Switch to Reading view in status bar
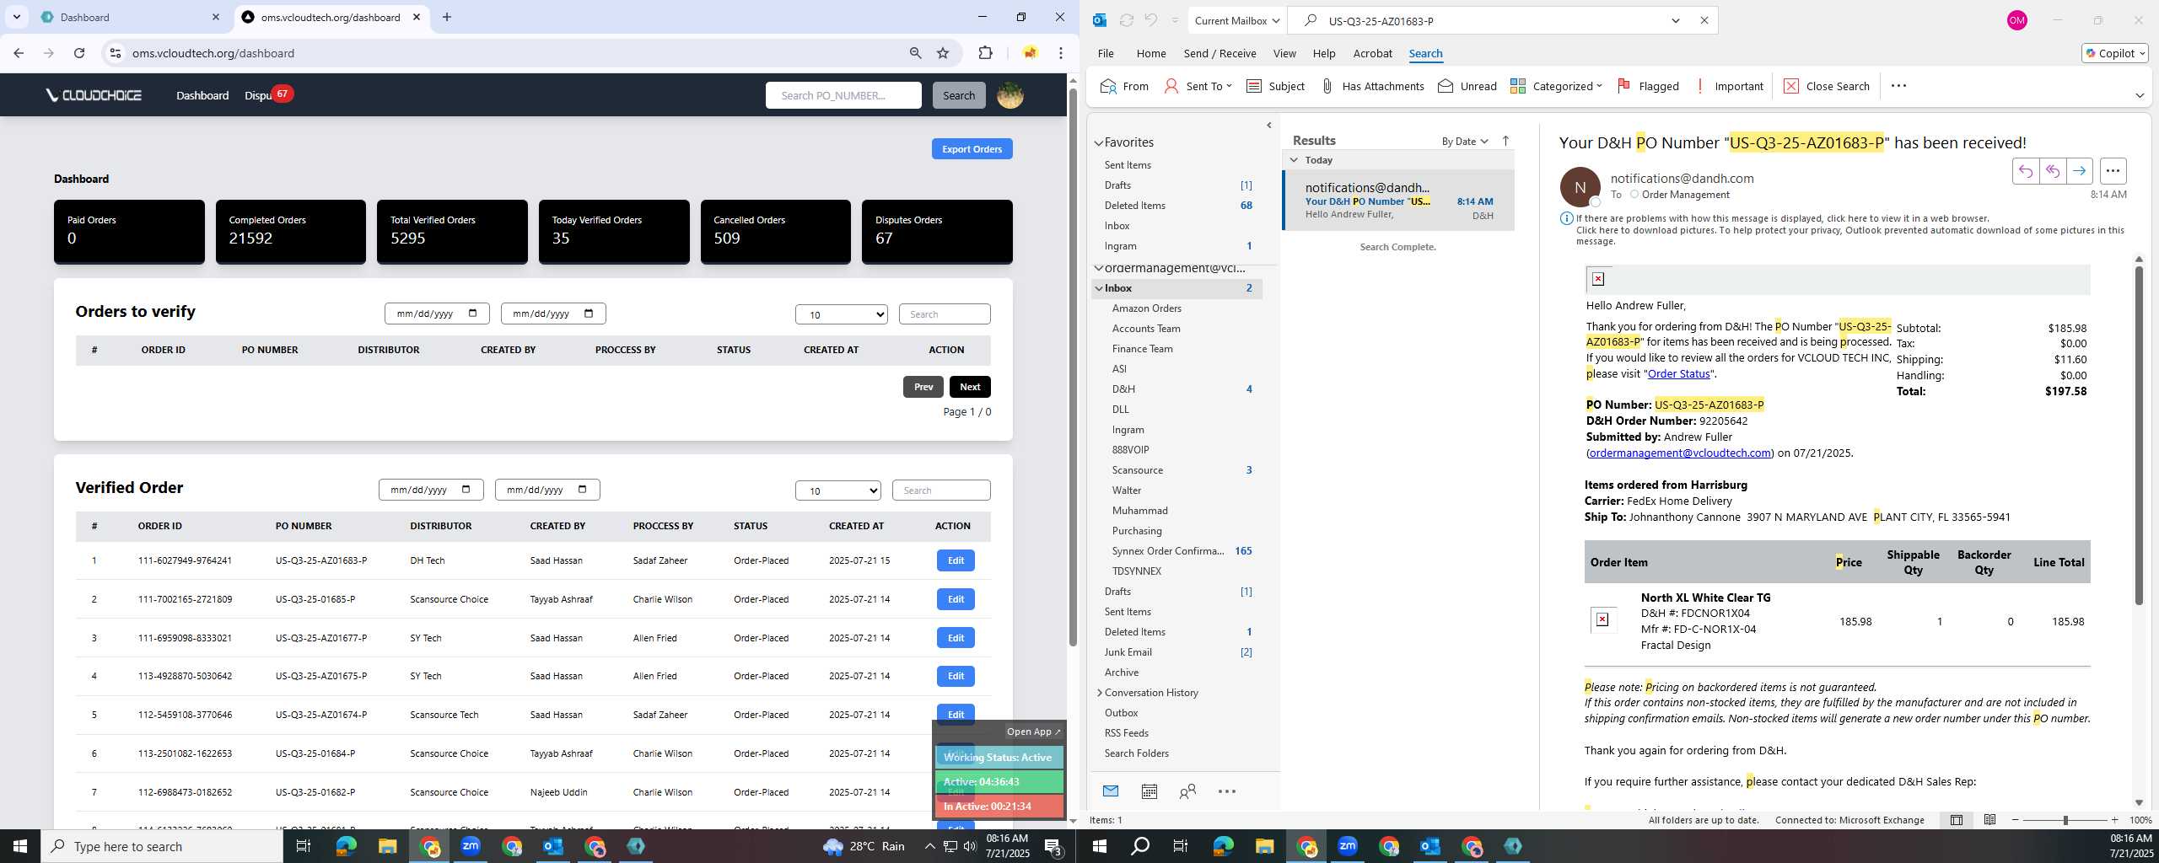Screen dimensions: 2159x863 1989,820
